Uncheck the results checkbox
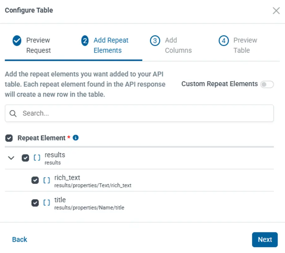The height and width of the screenshot is (253, 285). (25, 158)
